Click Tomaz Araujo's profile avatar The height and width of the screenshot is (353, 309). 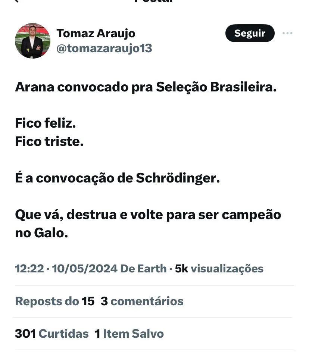(32, 41)
